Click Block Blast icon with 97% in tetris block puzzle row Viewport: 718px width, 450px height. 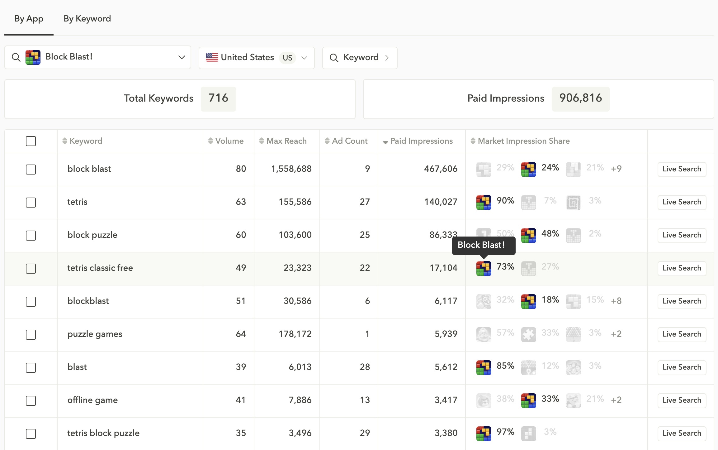(x=484, y=434)
